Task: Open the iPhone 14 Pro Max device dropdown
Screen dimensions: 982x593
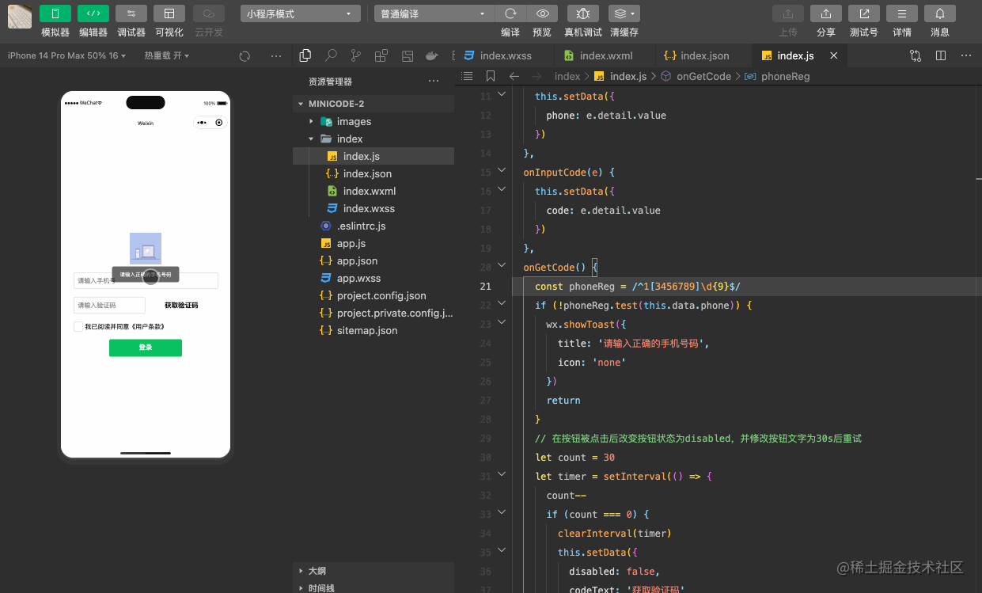Action: (66, 55)
